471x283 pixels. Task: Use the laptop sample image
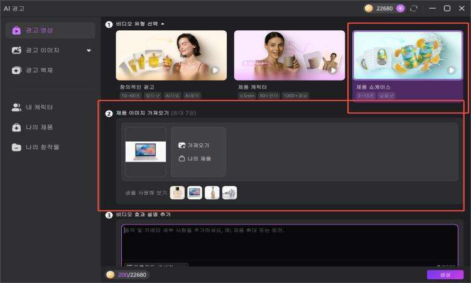click(x=195, y=193)
